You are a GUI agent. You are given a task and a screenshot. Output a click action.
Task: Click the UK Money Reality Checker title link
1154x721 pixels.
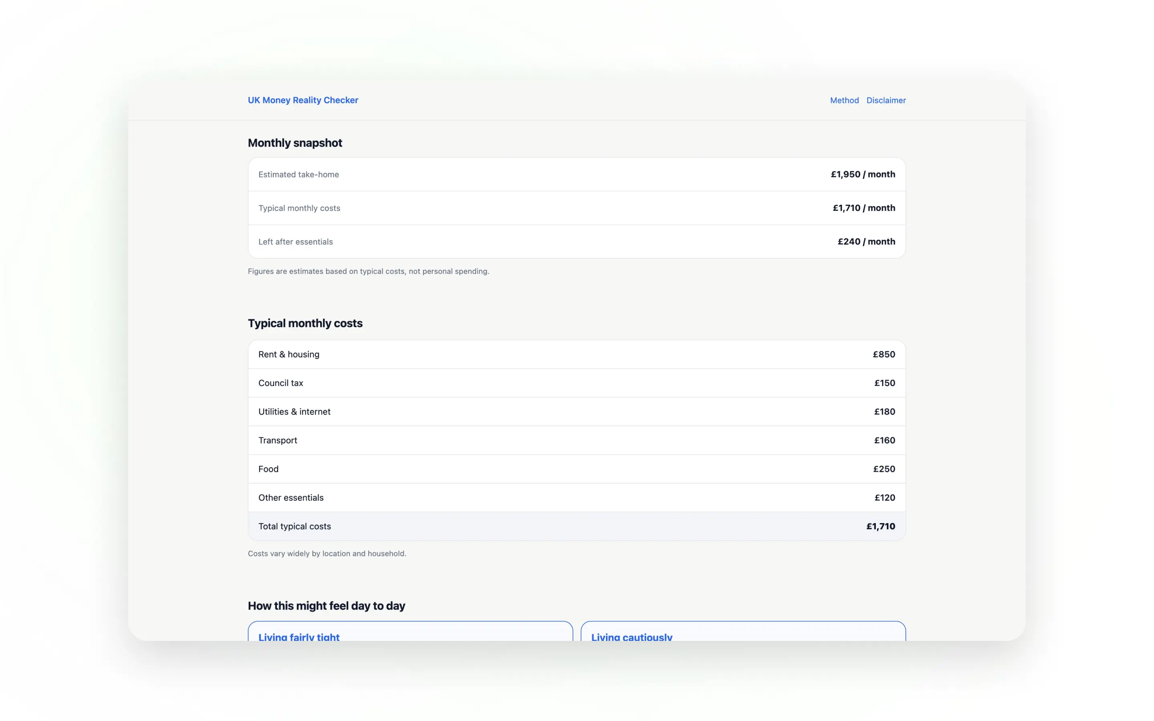pos(303,100)
